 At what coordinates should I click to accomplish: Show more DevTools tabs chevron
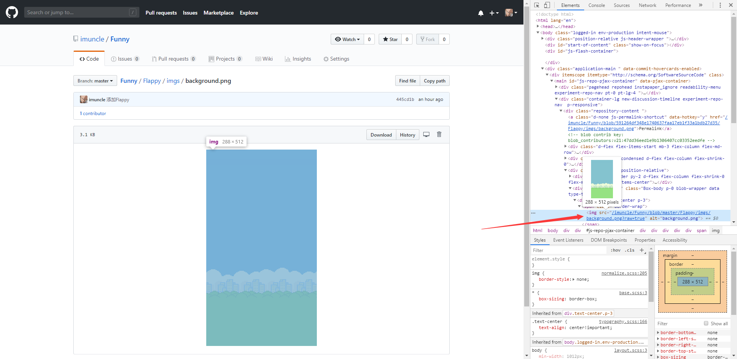coord(701,5)
